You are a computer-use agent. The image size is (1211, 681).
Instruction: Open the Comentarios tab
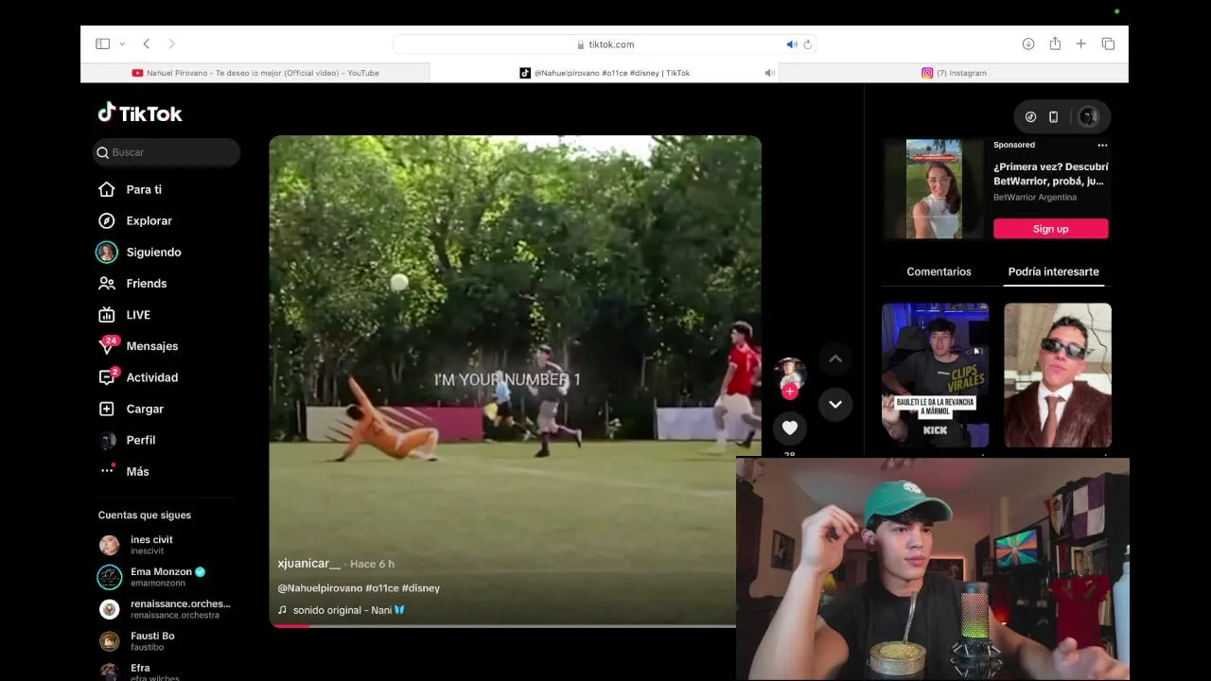pos(939,271)
